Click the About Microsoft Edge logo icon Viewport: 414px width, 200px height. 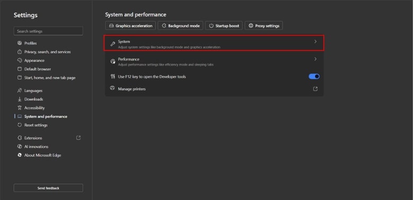19,155
